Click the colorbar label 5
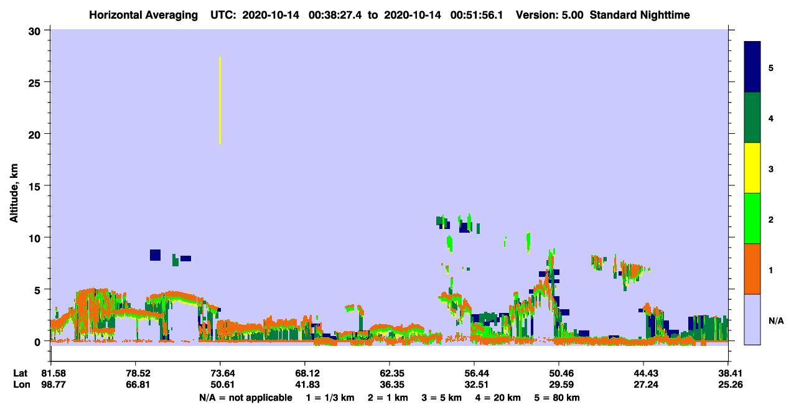The width and height of the screenshot is (809, 415). pyautogui.click(x=771, y=67)
